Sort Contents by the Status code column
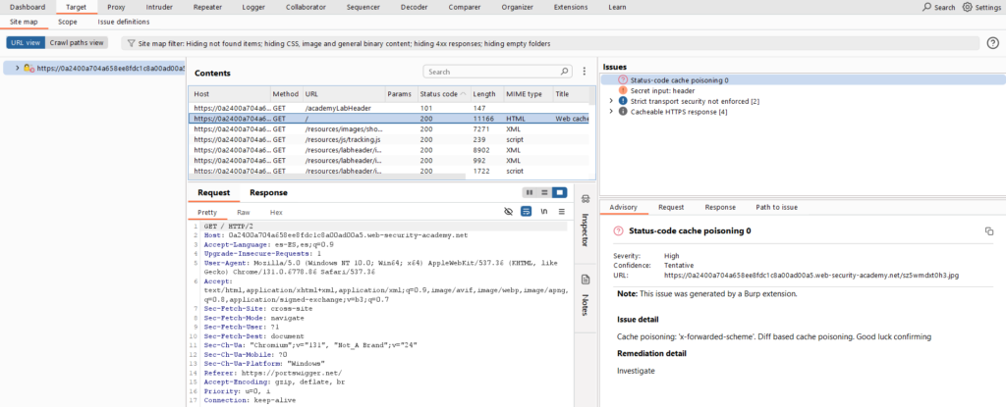The width and height of the screenshot is (1006, 407). pos(438,93)
